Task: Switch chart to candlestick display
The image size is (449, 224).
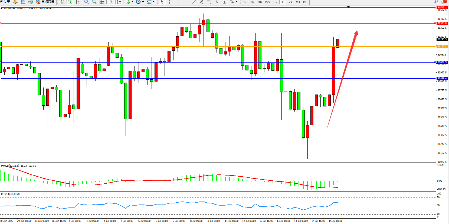Action: coord(70,2)
